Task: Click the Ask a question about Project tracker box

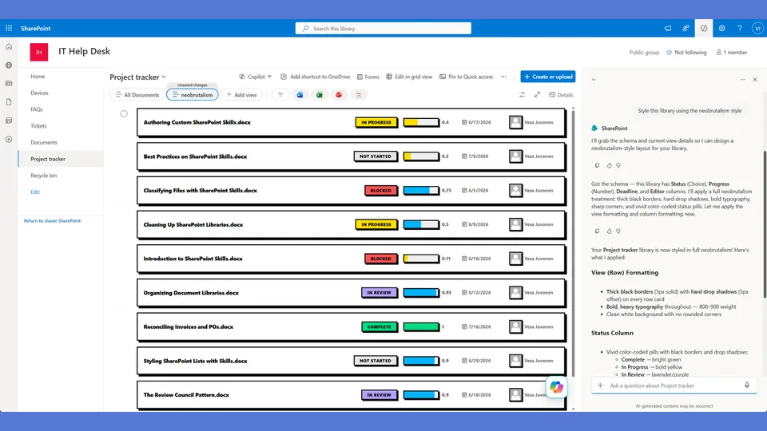Action: click(x=674, y=386)
